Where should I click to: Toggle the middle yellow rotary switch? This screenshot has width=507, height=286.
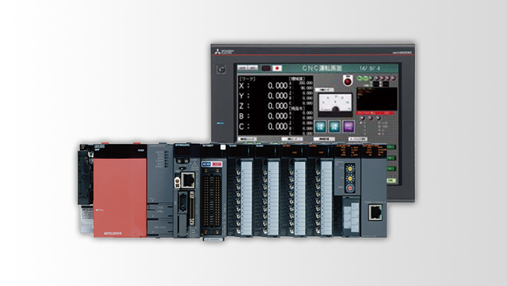point(350,178)
